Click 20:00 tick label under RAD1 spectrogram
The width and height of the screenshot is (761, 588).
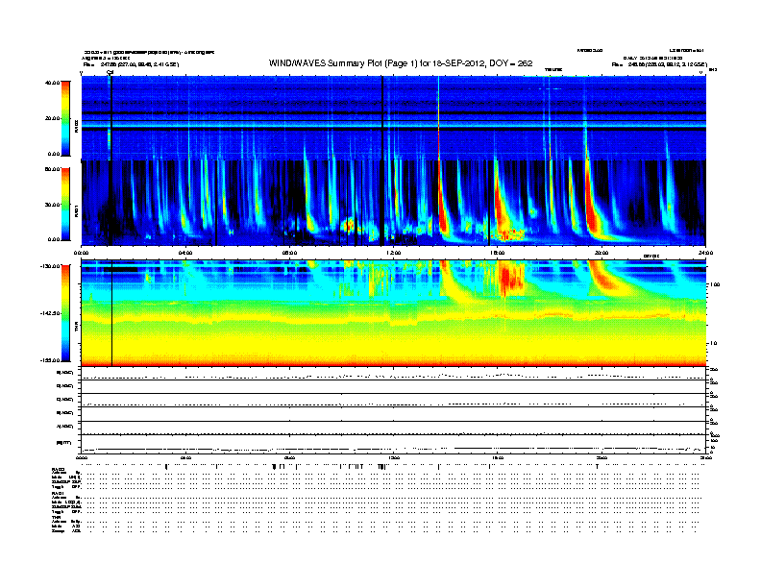tap(601, 253)
